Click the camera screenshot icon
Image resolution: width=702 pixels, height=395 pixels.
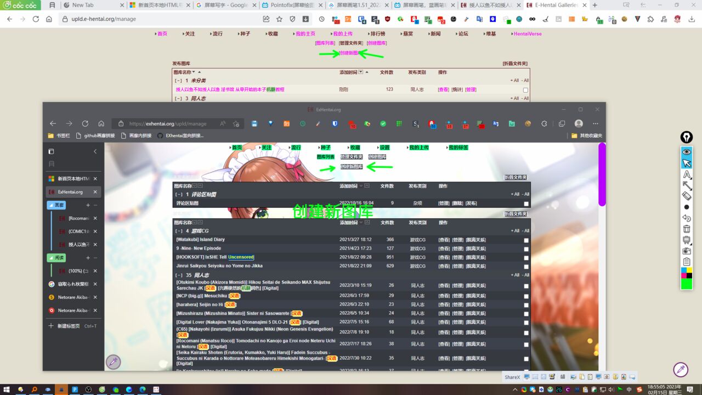686,251
